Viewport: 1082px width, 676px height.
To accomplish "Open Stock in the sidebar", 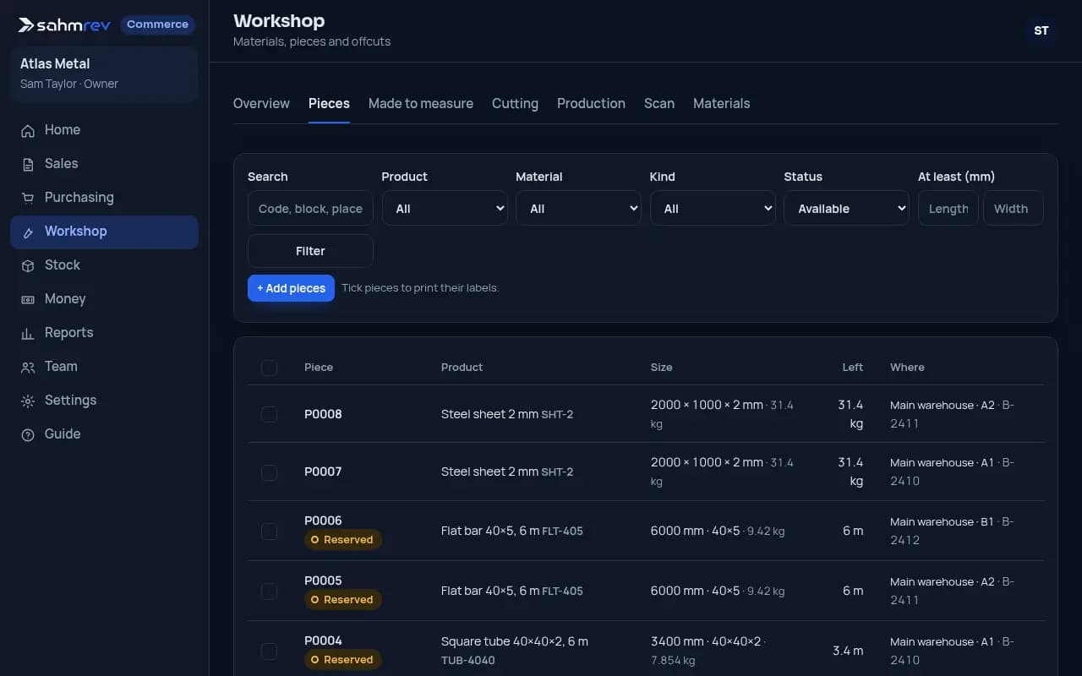I will point(104,265).
